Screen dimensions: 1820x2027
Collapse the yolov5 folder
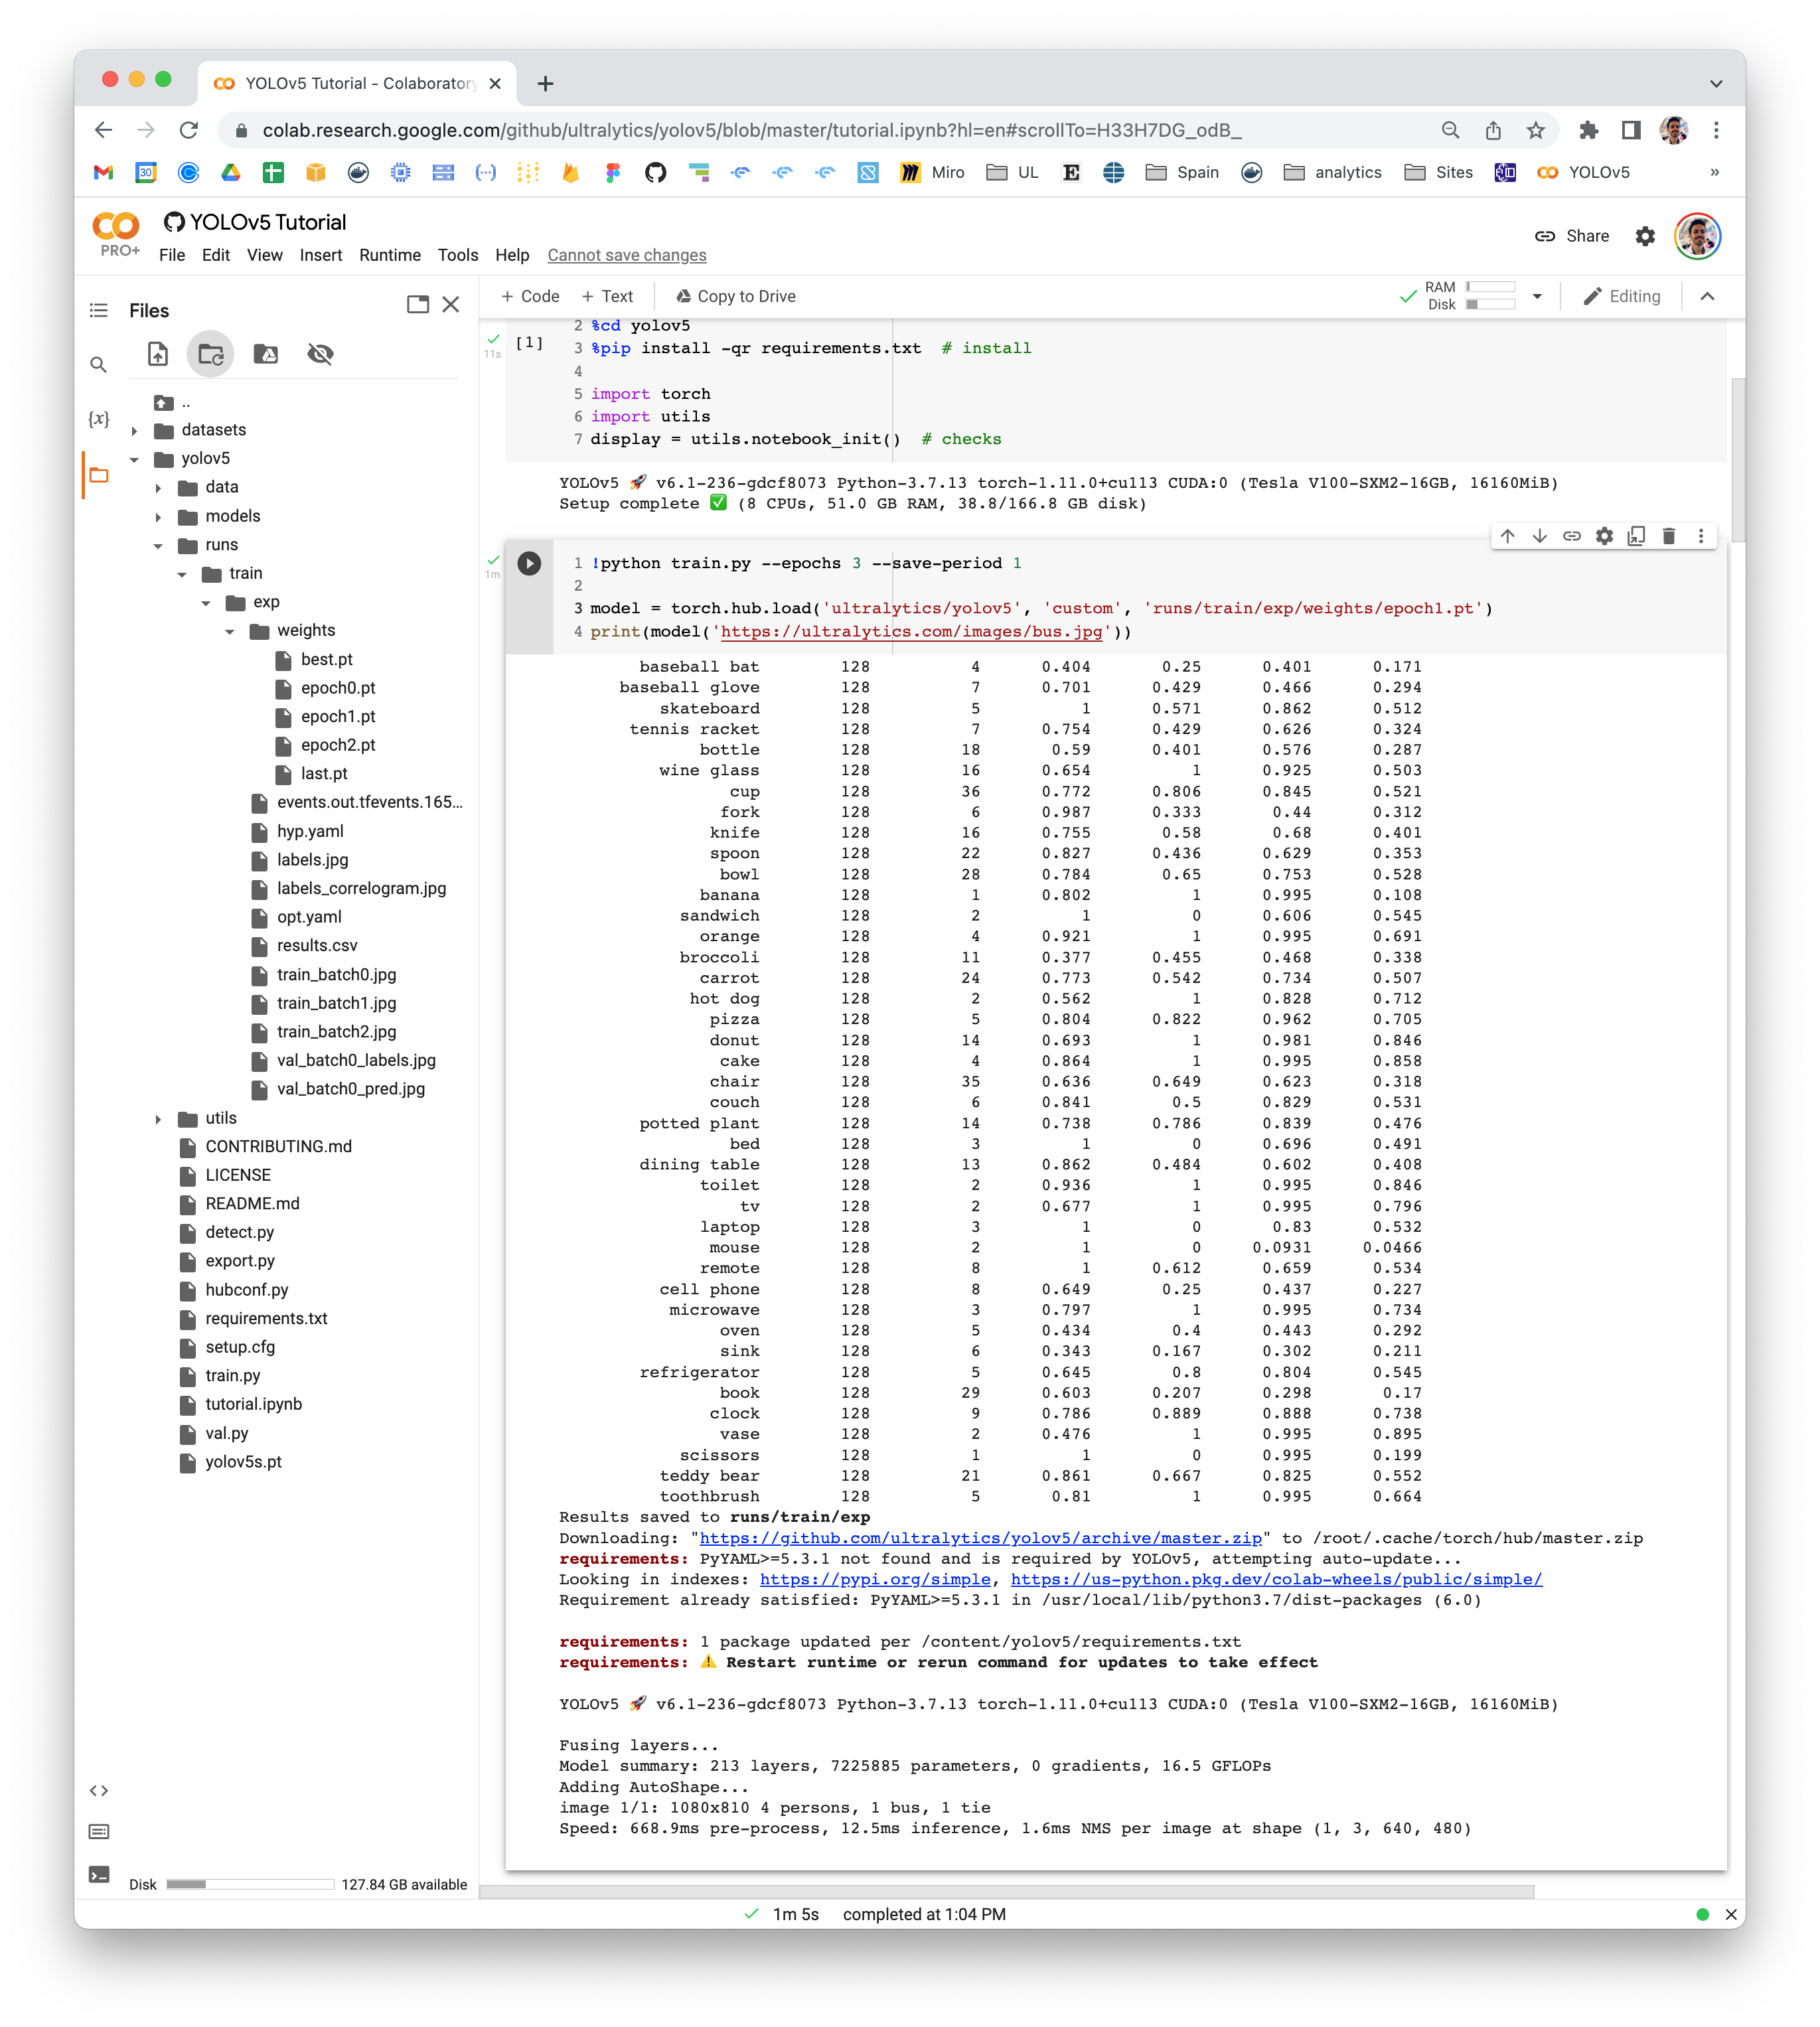point(134,459)
